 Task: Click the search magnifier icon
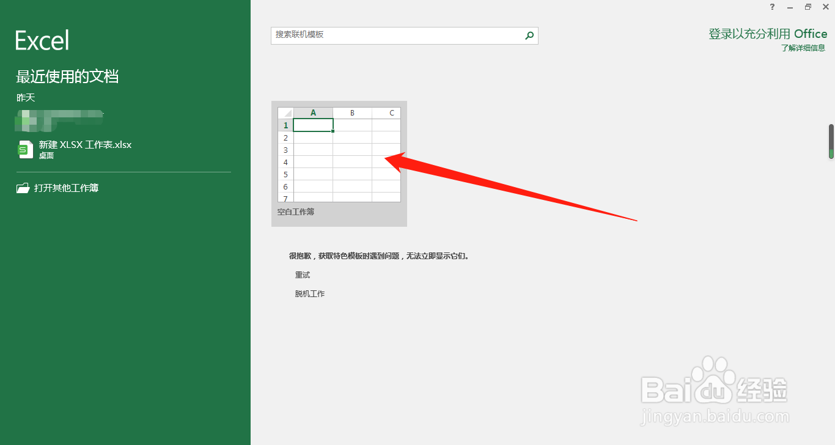point(529,35)
